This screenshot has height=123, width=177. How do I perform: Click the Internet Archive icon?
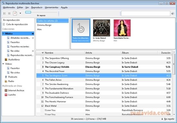pyautogui.click(x=6, y=90)
